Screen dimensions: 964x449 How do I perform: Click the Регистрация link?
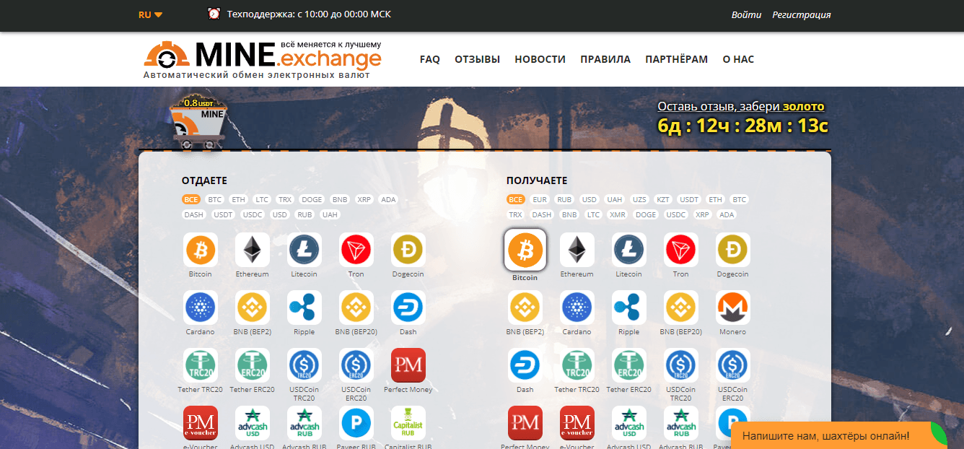[x=802, y=14]
